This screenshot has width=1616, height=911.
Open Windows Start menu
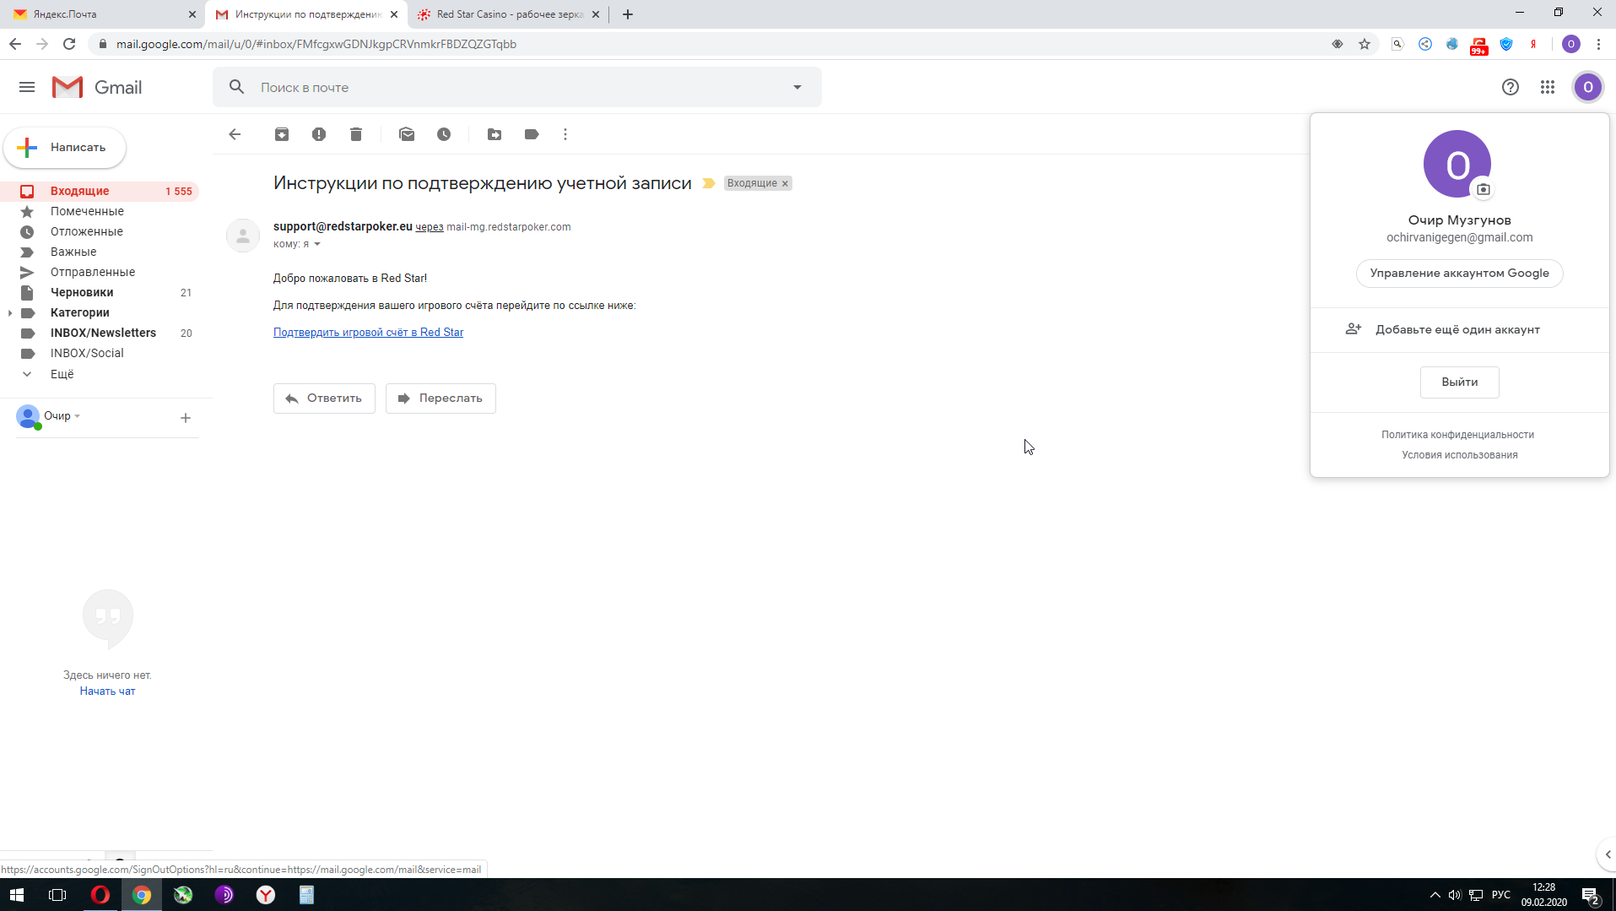17,895
